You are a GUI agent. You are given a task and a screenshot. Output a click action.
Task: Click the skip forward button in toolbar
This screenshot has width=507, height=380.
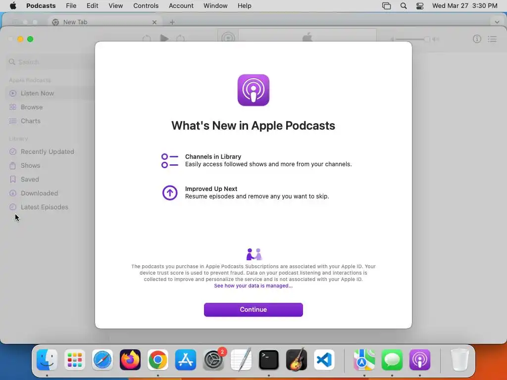click(180, 39)
